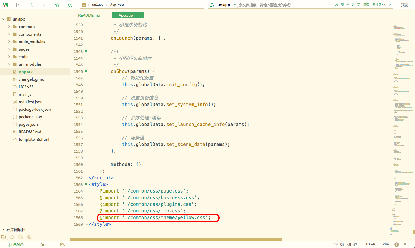Collapse the code fold at line 1543
Image resolution: width=415 pixels, height=248 pixels.
click(x=86, y=51)
